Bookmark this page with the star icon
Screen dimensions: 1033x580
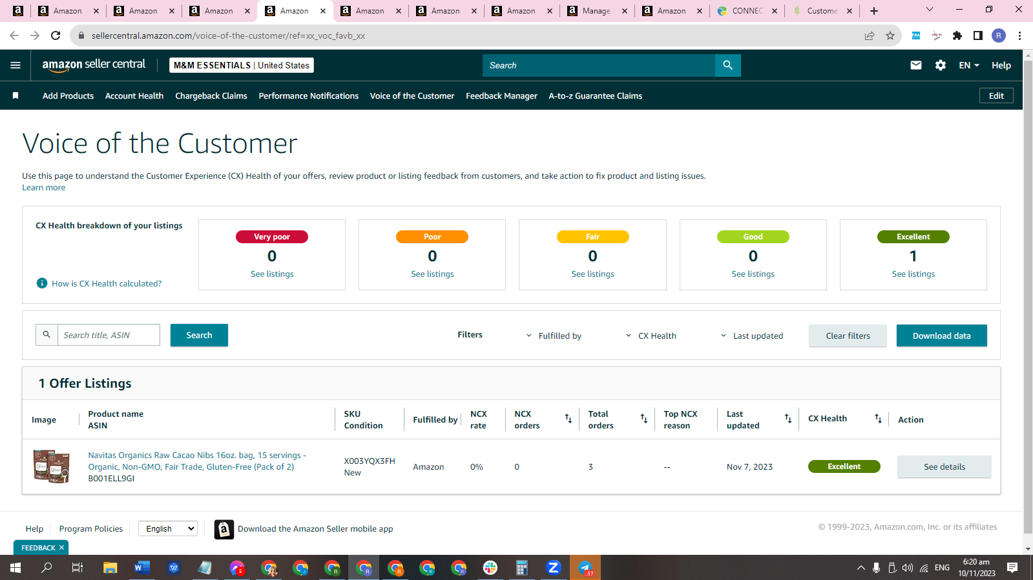point(890,35)
